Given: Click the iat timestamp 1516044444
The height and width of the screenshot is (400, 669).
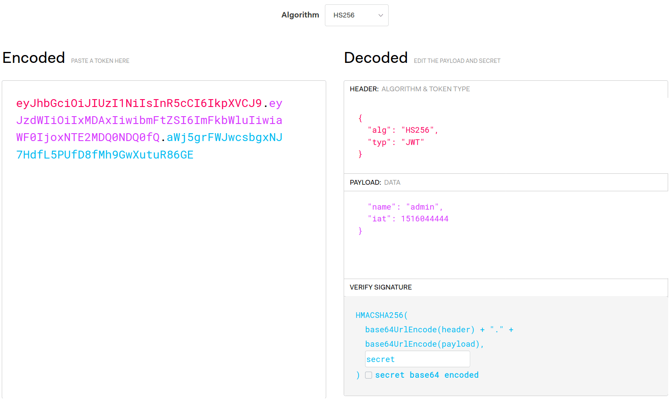Looking at the screenshot, I should (425, 218).
